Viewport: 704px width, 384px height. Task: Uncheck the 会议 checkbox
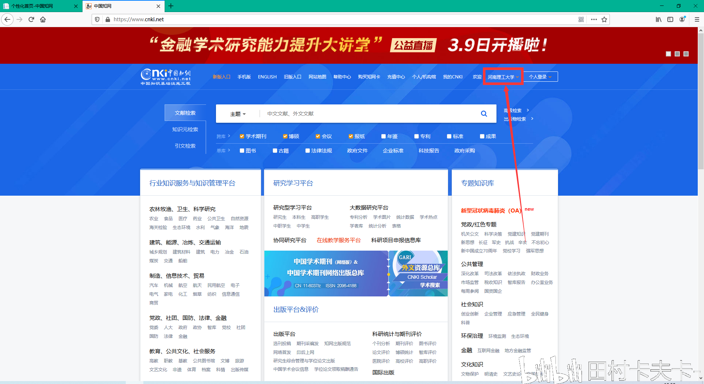[x=318, y=136]
